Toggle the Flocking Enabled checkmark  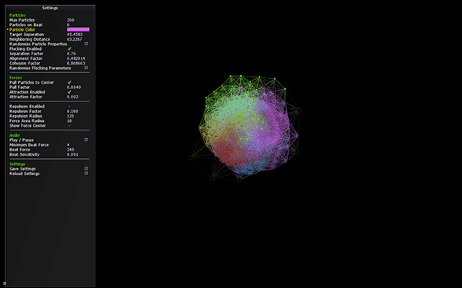click(69, 49)
